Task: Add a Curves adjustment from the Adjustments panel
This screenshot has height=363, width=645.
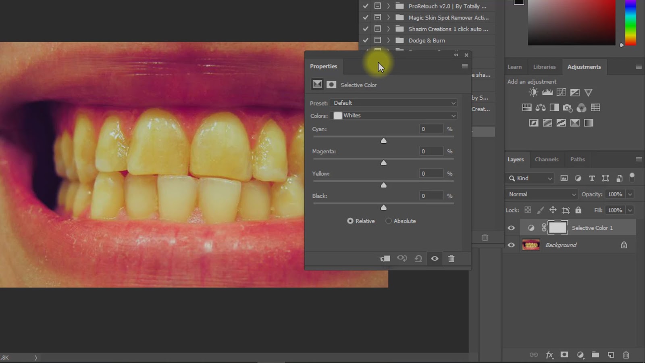Action: tap(561, 92)
